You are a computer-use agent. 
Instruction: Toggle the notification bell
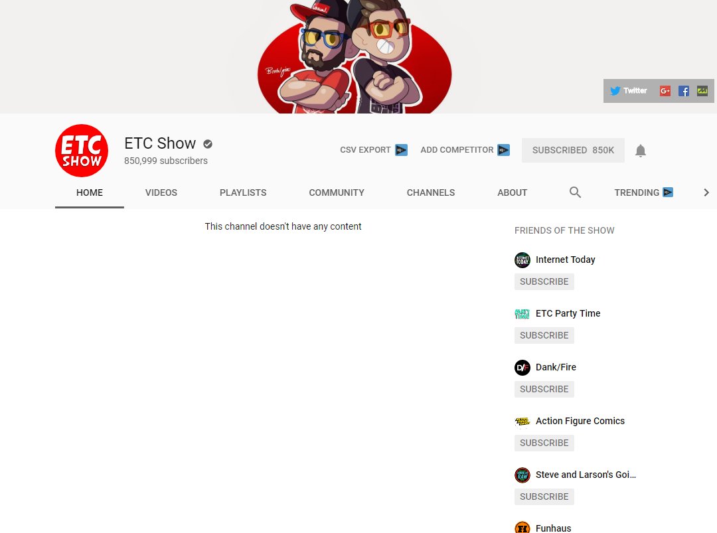point(641,151)
